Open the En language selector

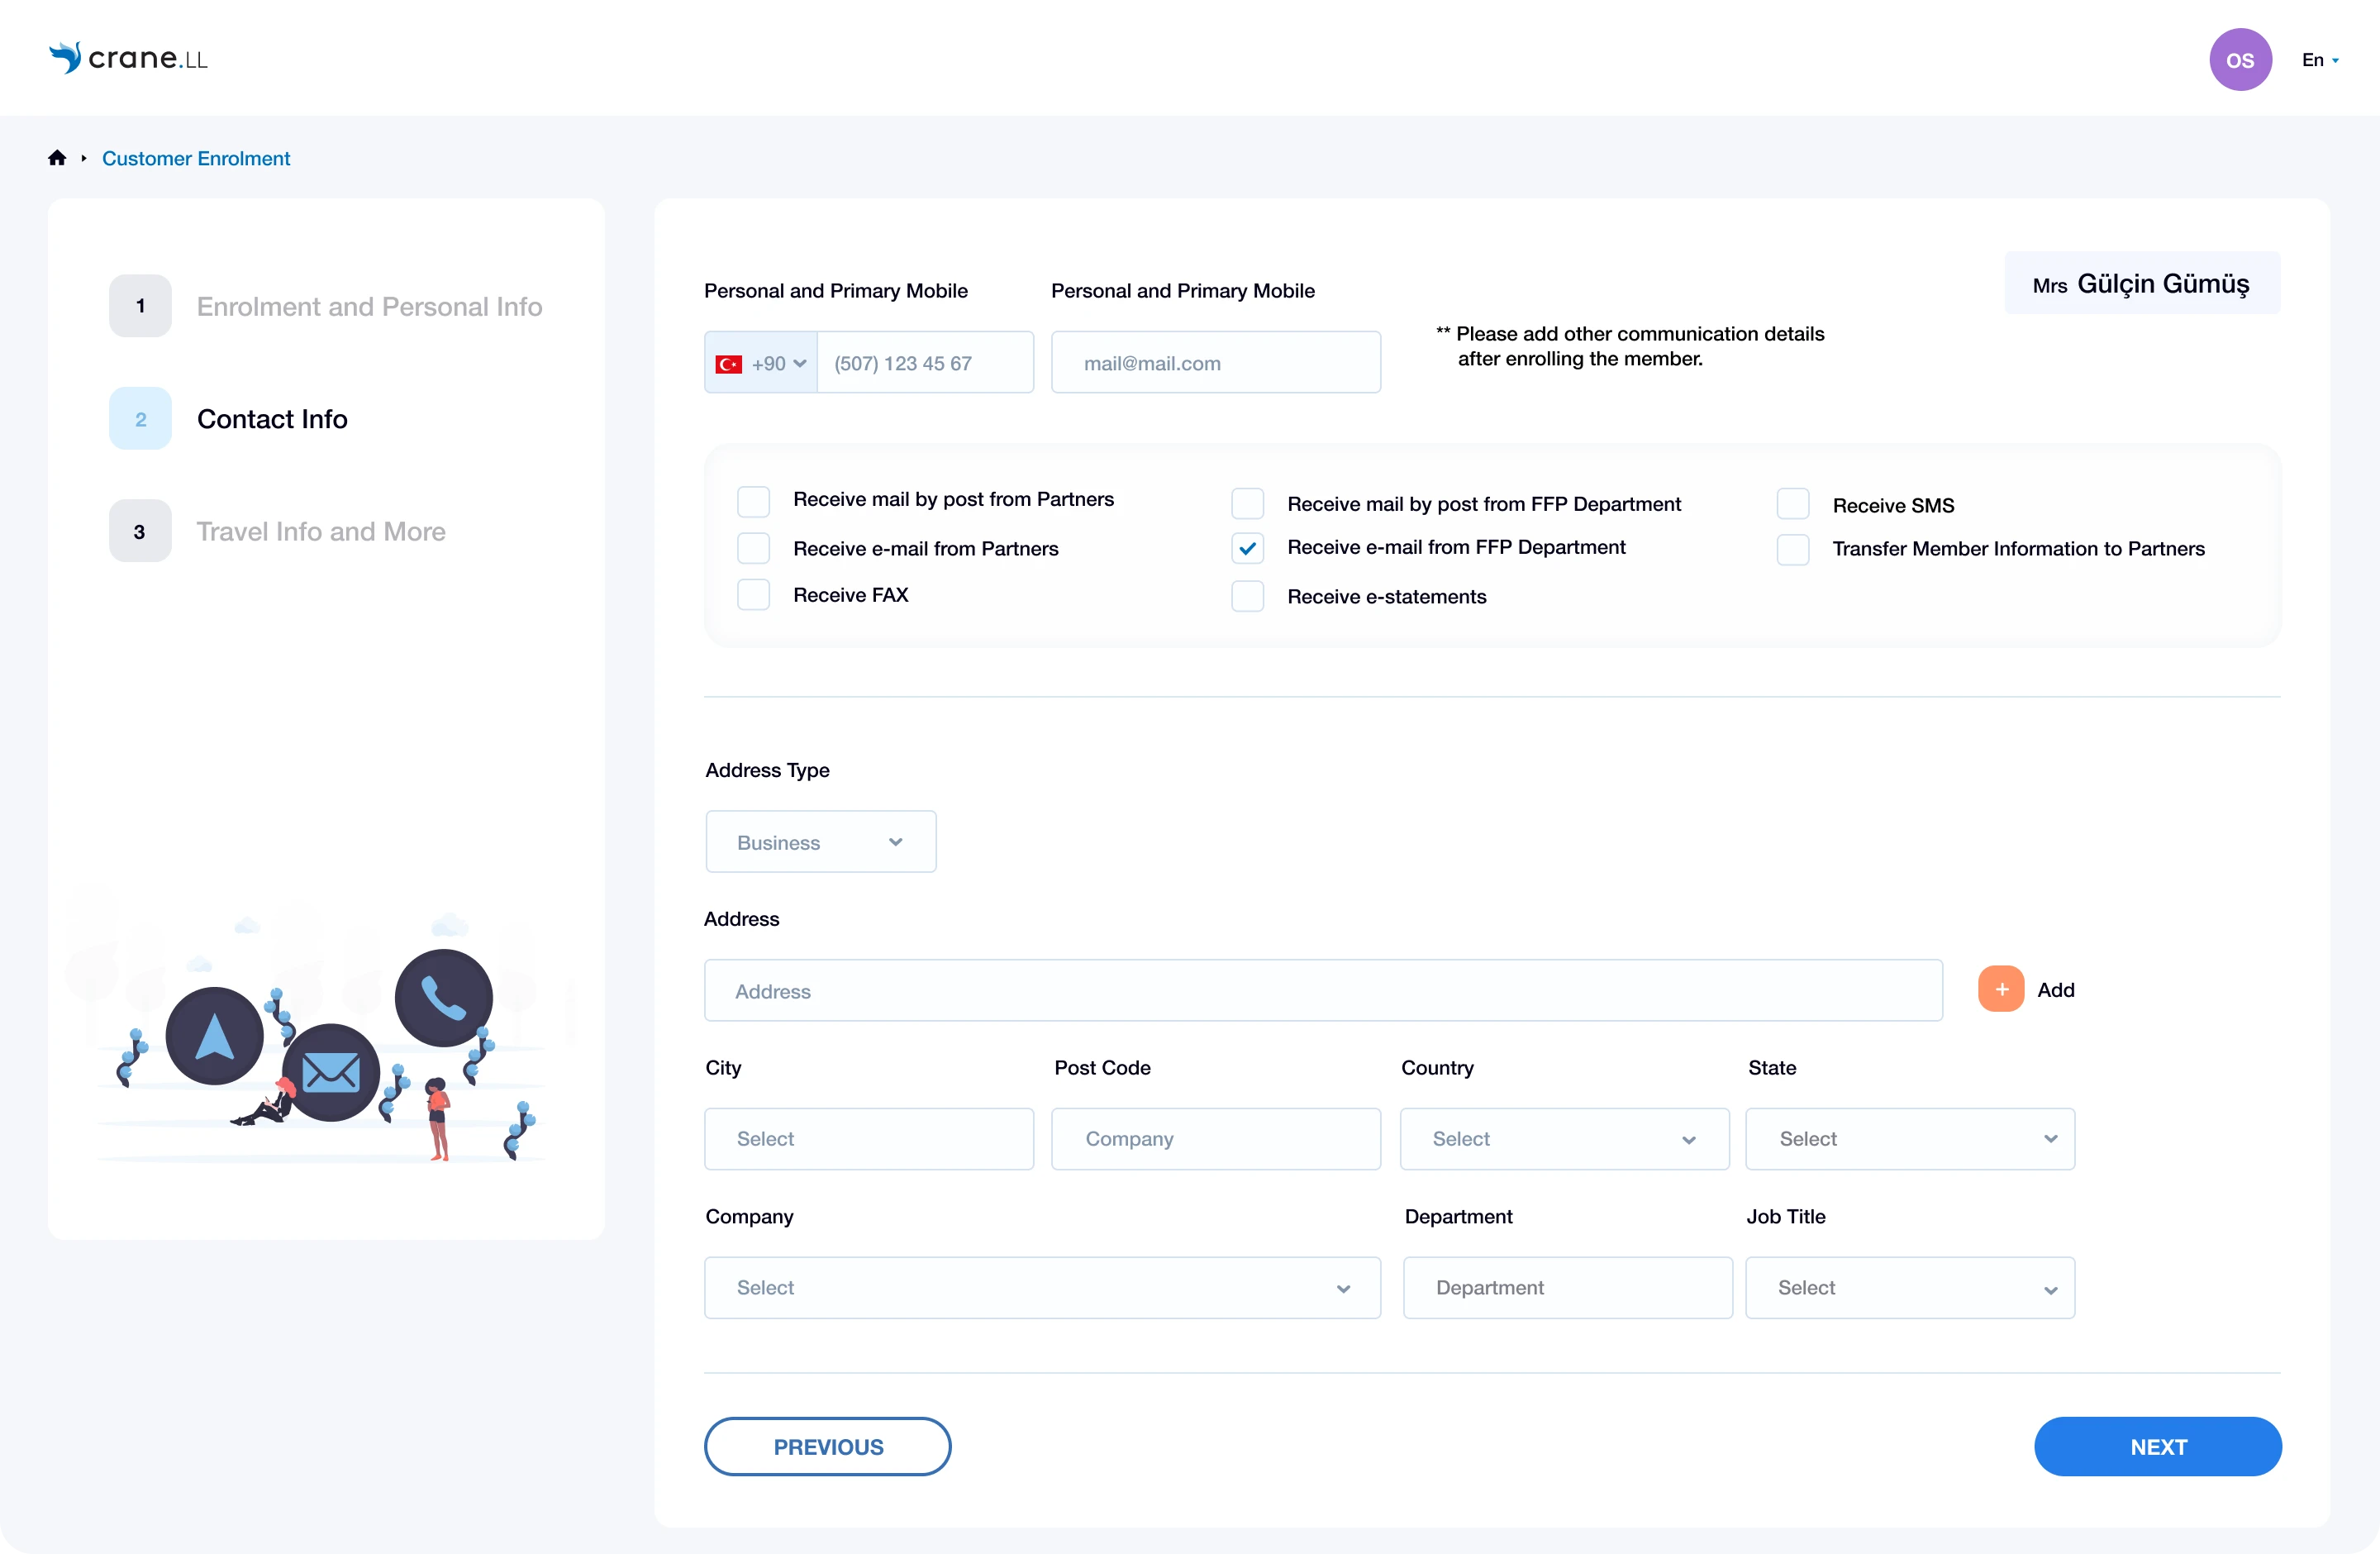[x=2319, y=60]
